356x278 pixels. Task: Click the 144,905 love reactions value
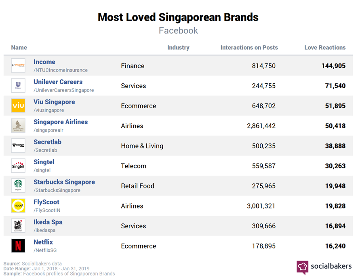333,66
